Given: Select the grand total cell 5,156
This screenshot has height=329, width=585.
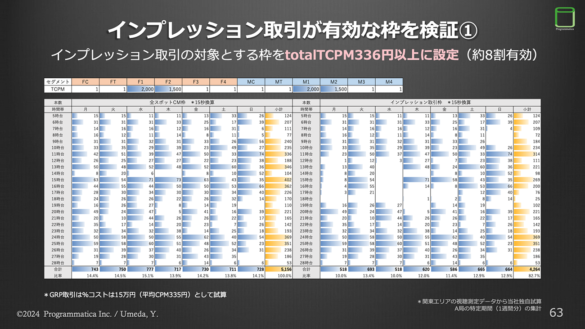Looking at the screenshot, I should coord(279,269).
